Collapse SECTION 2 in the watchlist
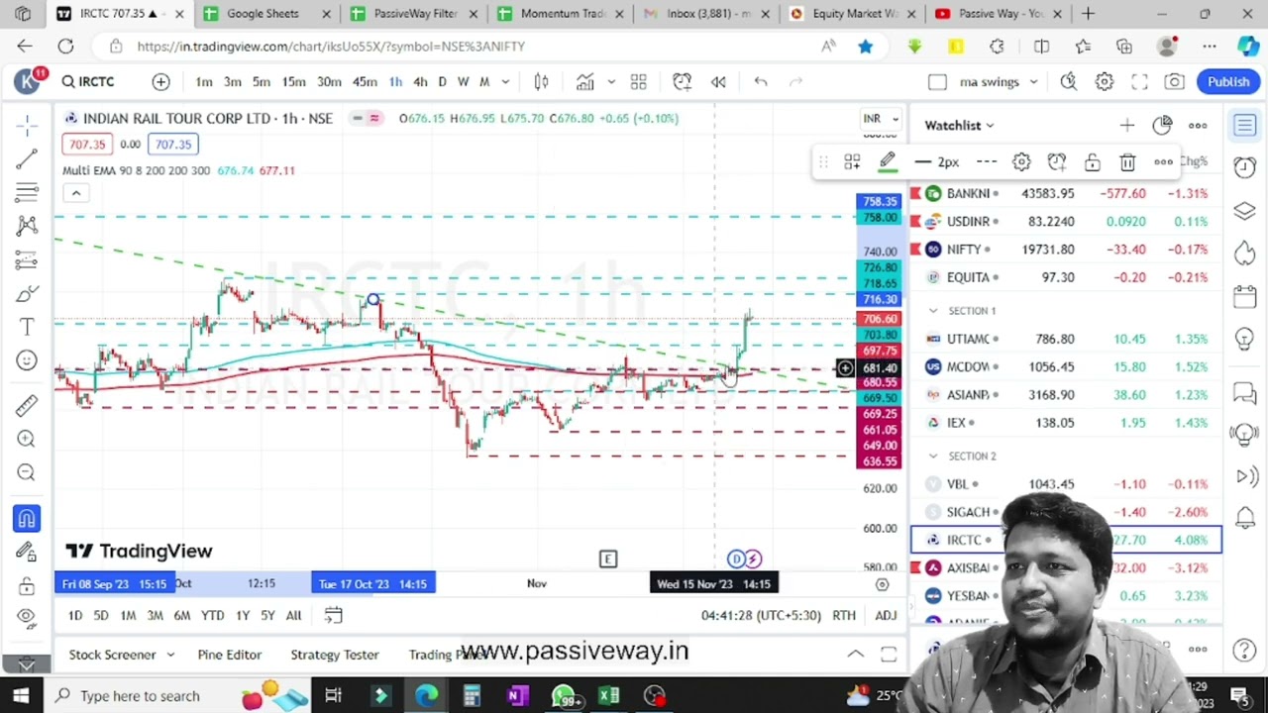The height and width of the screenshot is (713, 1268). point(932,457)
